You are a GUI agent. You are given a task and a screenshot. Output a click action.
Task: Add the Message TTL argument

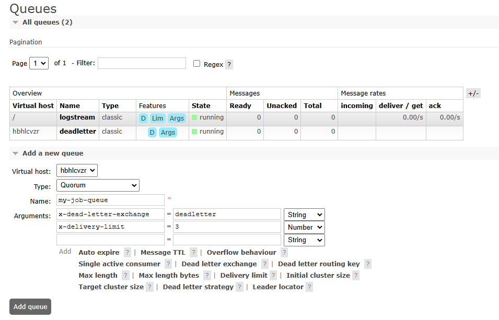[163, 253]
